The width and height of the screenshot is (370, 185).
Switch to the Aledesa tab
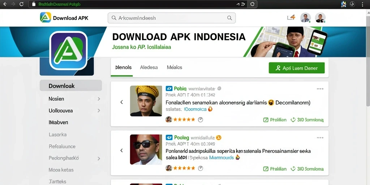pyautogui.click(x=149, y=67)
